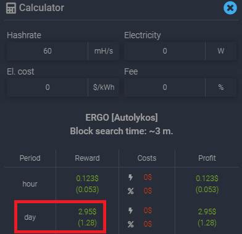
Task: Click the day reward value 2.95$
Action: coord(87,212)
